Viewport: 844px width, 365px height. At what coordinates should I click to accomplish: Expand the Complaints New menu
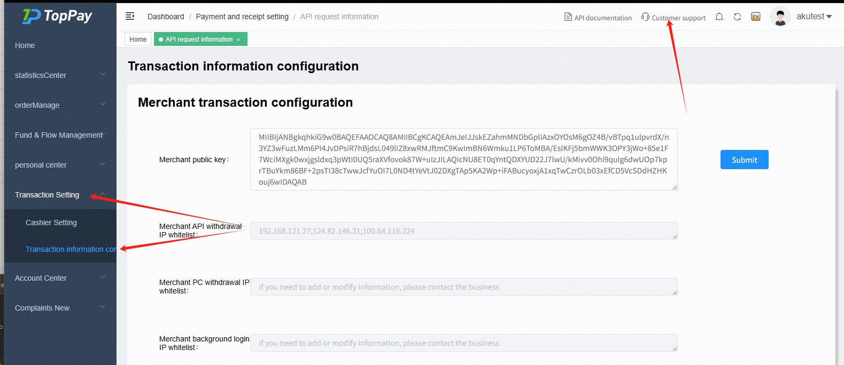coord(60,308)
